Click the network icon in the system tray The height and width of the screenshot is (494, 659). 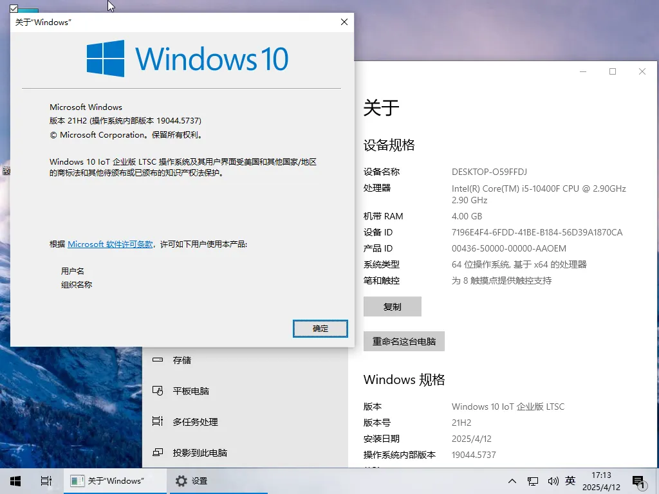[533, 480]
